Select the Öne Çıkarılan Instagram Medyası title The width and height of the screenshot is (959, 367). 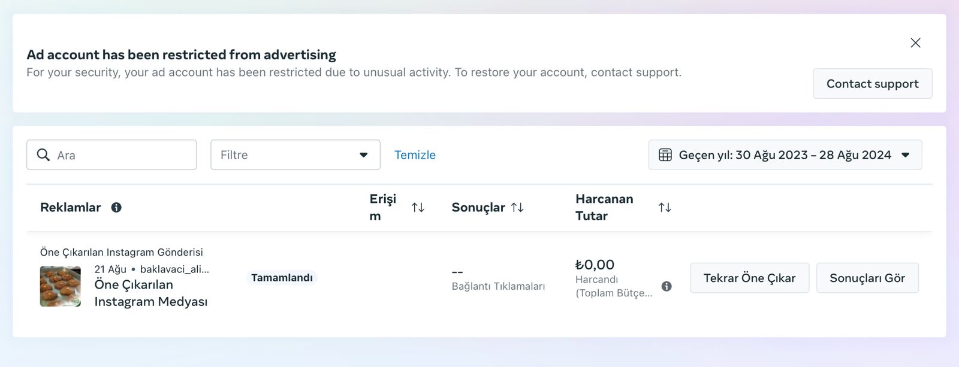click(x=151, y=293)
